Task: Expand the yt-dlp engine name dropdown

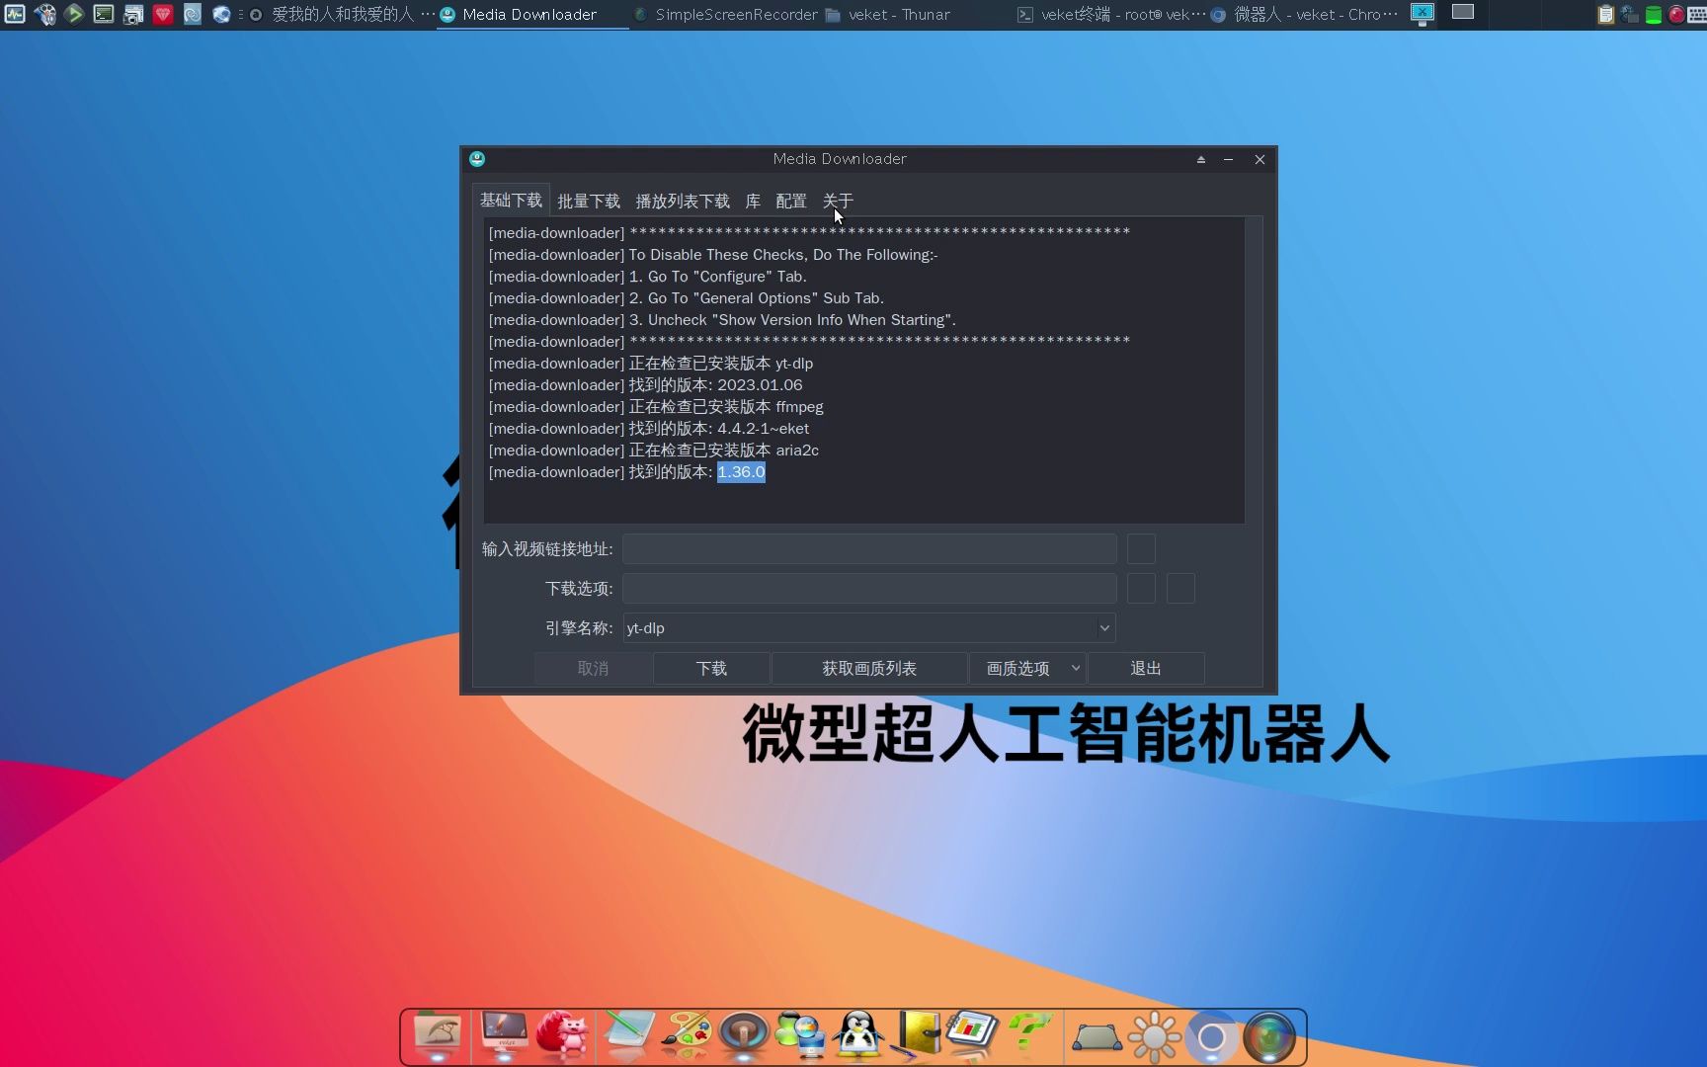Action: pyautogui.click(x=869, y=628)
